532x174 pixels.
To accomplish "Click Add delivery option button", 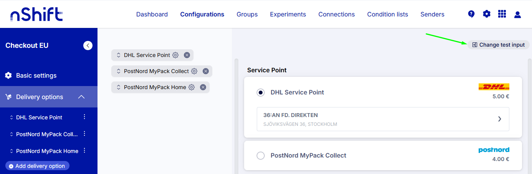I will point(37,166).
